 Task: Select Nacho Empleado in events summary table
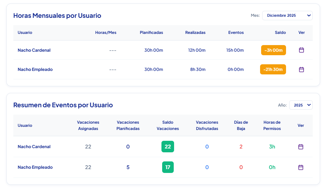point(35,167)
